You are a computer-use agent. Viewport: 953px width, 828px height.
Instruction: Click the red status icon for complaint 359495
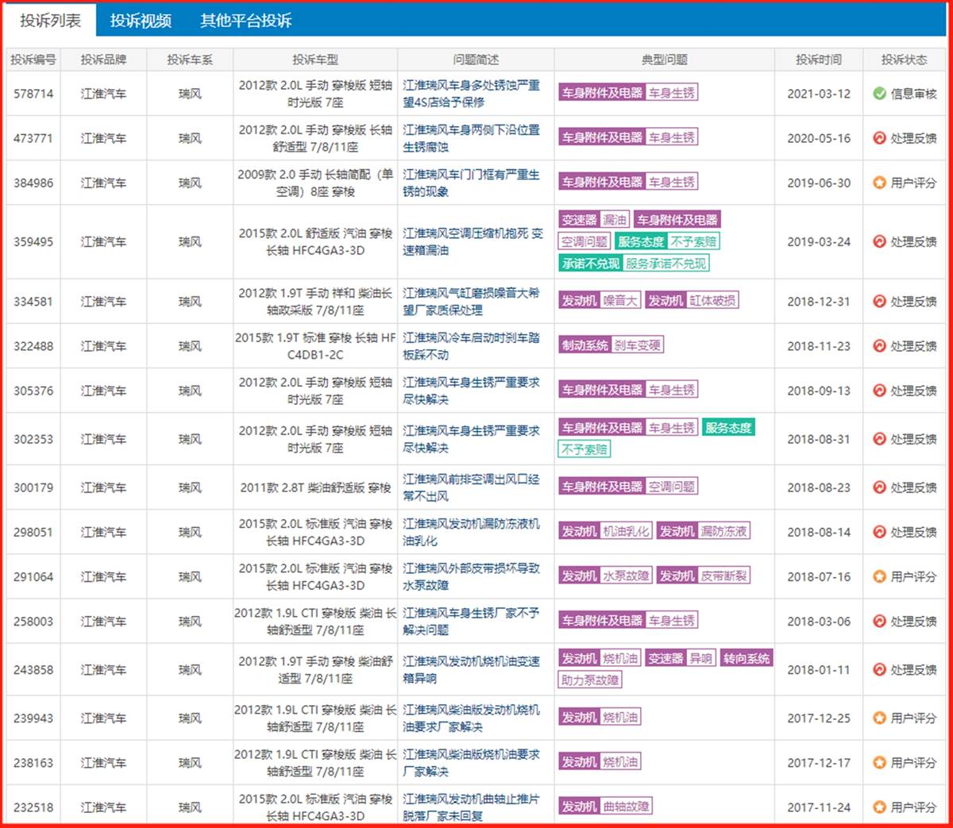click(x=879, y=242)
